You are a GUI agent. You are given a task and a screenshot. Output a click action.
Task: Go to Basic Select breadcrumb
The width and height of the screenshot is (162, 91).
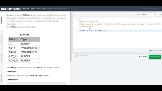point(40,9)
